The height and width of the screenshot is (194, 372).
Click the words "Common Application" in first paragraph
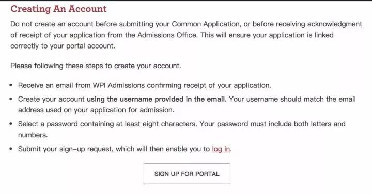coord(206,24)
